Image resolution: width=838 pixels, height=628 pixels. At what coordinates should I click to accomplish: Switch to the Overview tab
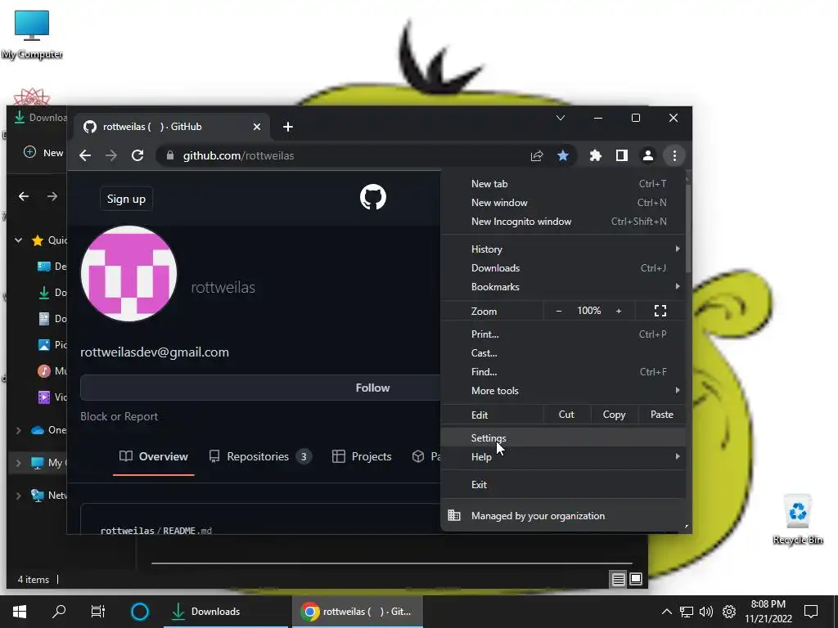click(153, 456)
